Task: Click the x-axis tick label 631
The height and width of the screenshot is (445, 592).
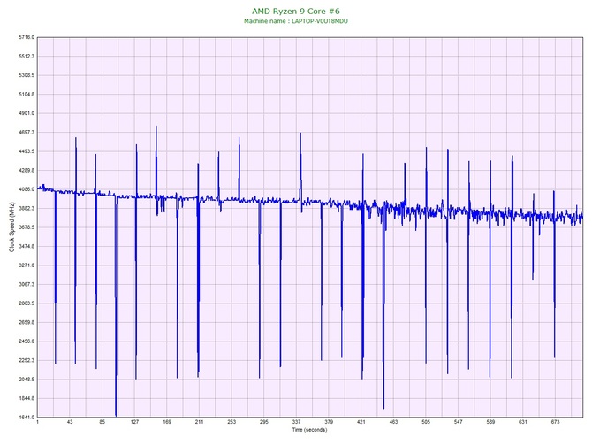Action: coord(523,422)
